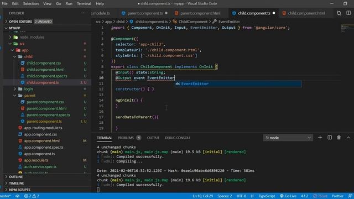Expand the login folder
This screenshot has width=354, height=199.
click(28, 89)
